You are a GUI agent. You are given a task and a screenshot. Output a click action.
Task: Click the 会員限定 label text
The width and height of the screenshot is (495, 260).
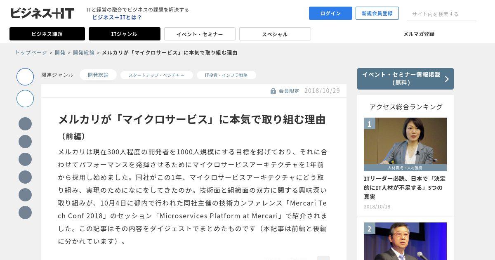tap(289, 91)
